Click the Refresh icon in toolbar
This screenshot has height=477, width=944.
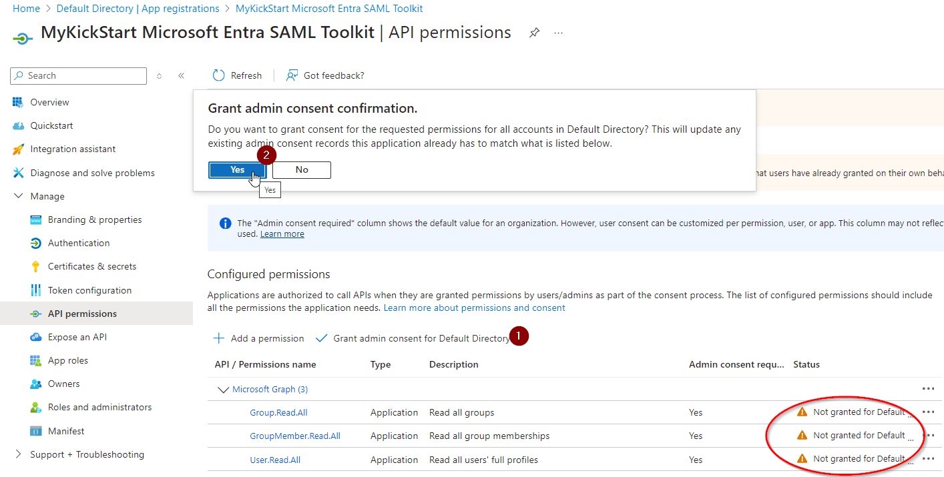click(x=218, y=75)
